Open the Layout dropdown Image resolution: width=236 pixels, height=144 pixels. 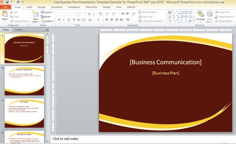[47, 12]
